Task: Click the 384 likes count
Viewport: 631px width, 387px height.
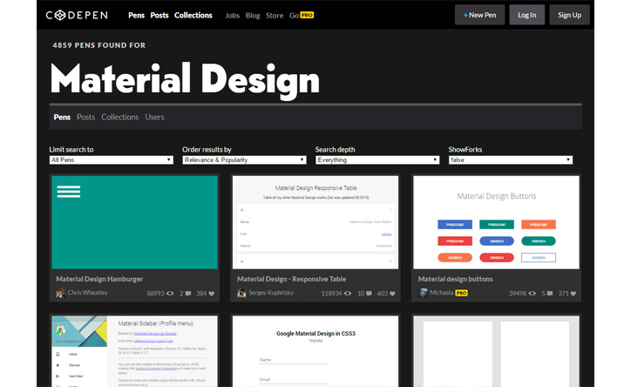Action: tap(201, 294)
